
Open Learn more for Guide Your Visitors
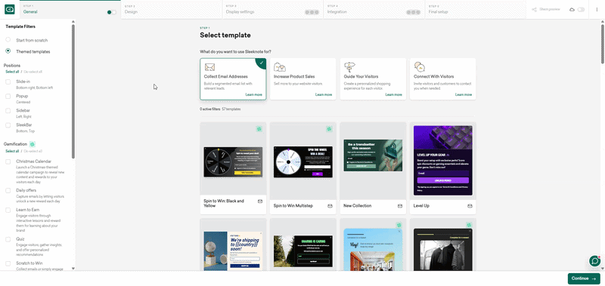coord(393,94)
